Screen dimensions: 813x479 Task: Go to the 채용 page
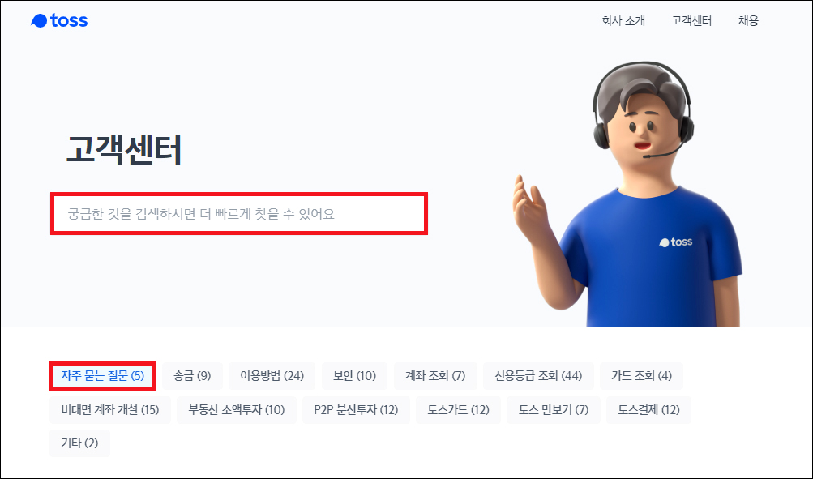point(748,21)
